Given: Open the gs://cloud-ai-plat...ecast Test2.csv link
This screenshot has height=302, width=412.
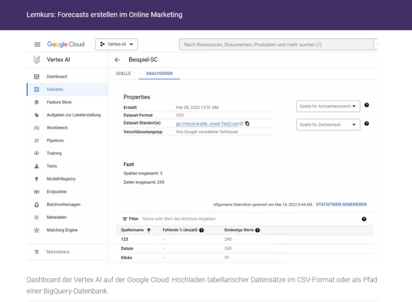Looking at the screenshot, I should tap(207, 123).
